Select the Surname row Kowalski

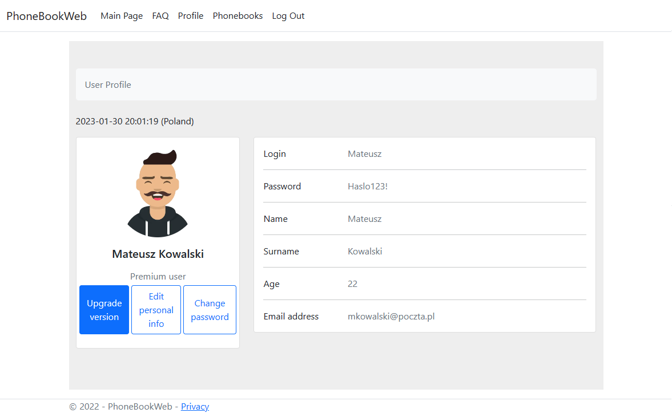point(365,251)
